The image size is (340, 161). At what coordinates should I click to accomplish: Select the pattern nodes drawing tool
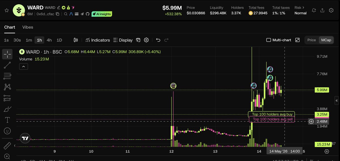[x=7, y=87]
